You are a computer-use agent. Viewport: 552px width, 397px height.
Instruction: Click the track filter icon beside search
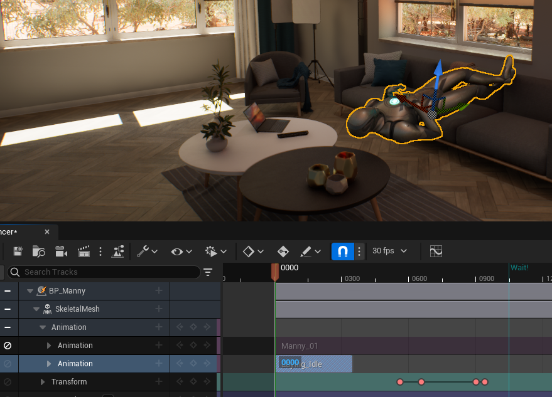pos(208,272)
